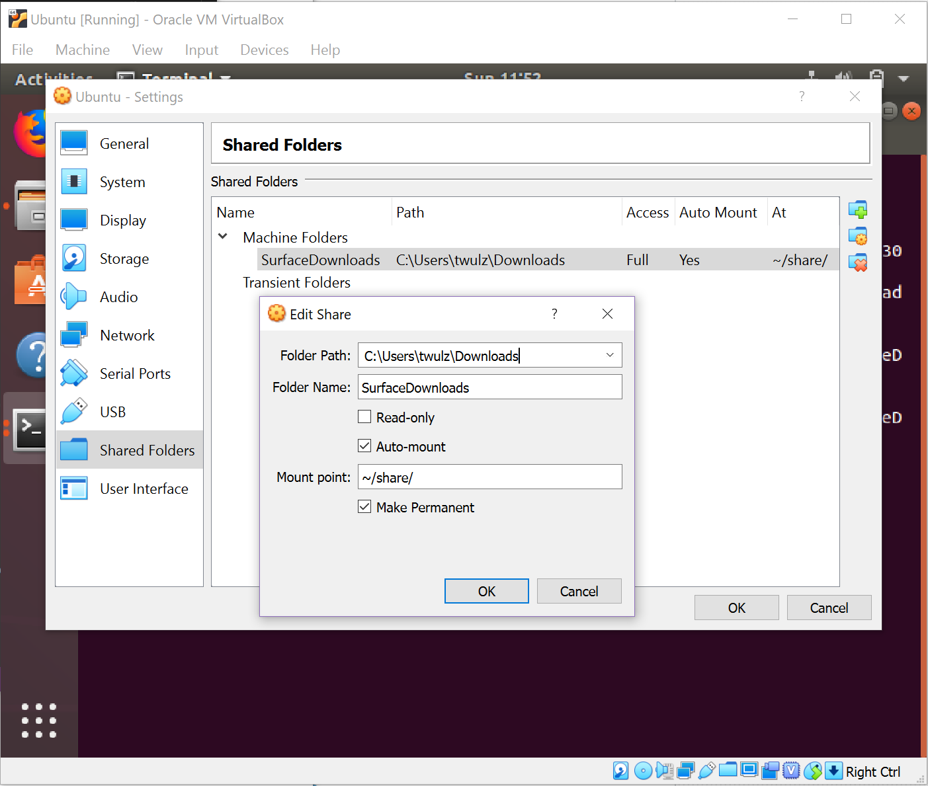
Task: Confirm Edit Share dialog with OK
Action: pyautogui.click(x=487, y=591)
